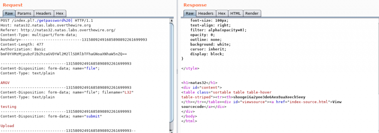Switch to the Request Raw tab

click(9, 14)
